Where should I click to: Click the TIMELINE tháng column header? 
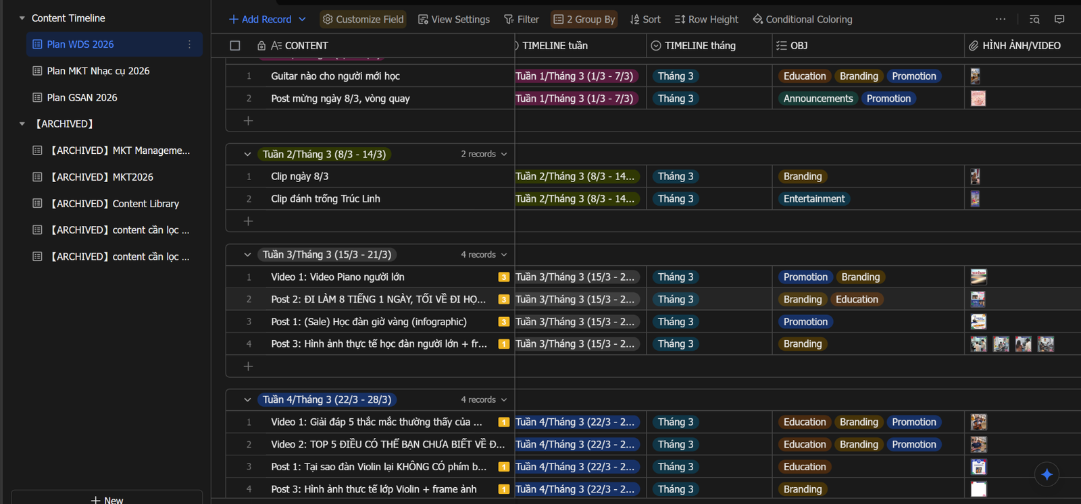[709, 46]
